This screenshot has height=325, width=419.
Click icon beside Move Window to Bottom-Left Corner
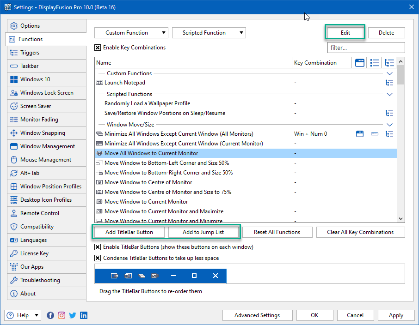pyautogui.click(x=98, y=163)
